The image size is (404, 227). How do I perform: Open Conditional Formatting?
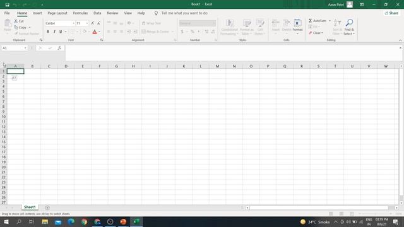click(229, 27)
